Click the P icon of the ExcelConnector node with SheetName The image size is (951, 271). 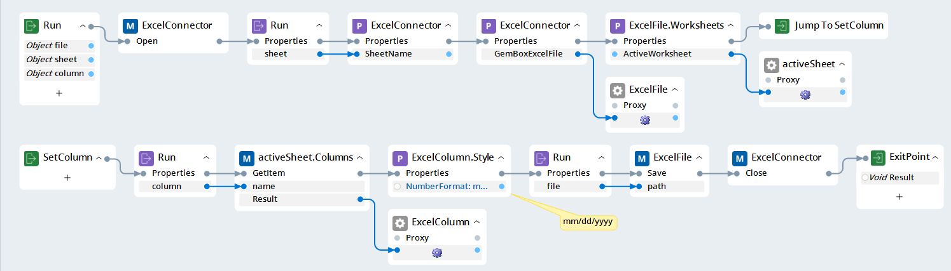pos(359,25)
